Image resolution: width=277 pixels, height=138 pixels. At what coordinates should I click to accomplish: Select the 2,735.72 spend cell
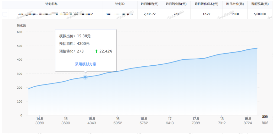pyautogui.click(x=150, y=14)
